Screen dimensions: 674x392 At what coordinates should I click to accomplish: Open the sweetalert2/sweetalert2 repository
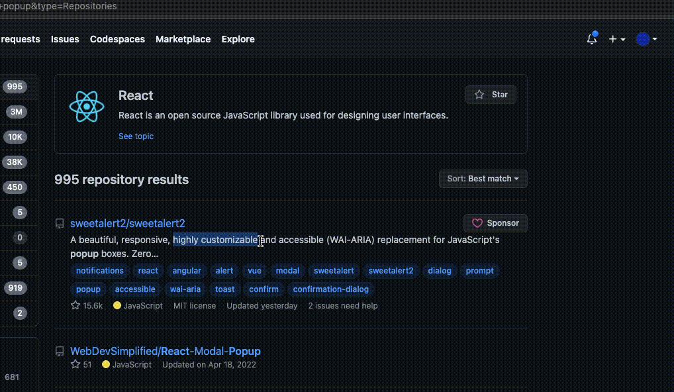tap(127, 223)
